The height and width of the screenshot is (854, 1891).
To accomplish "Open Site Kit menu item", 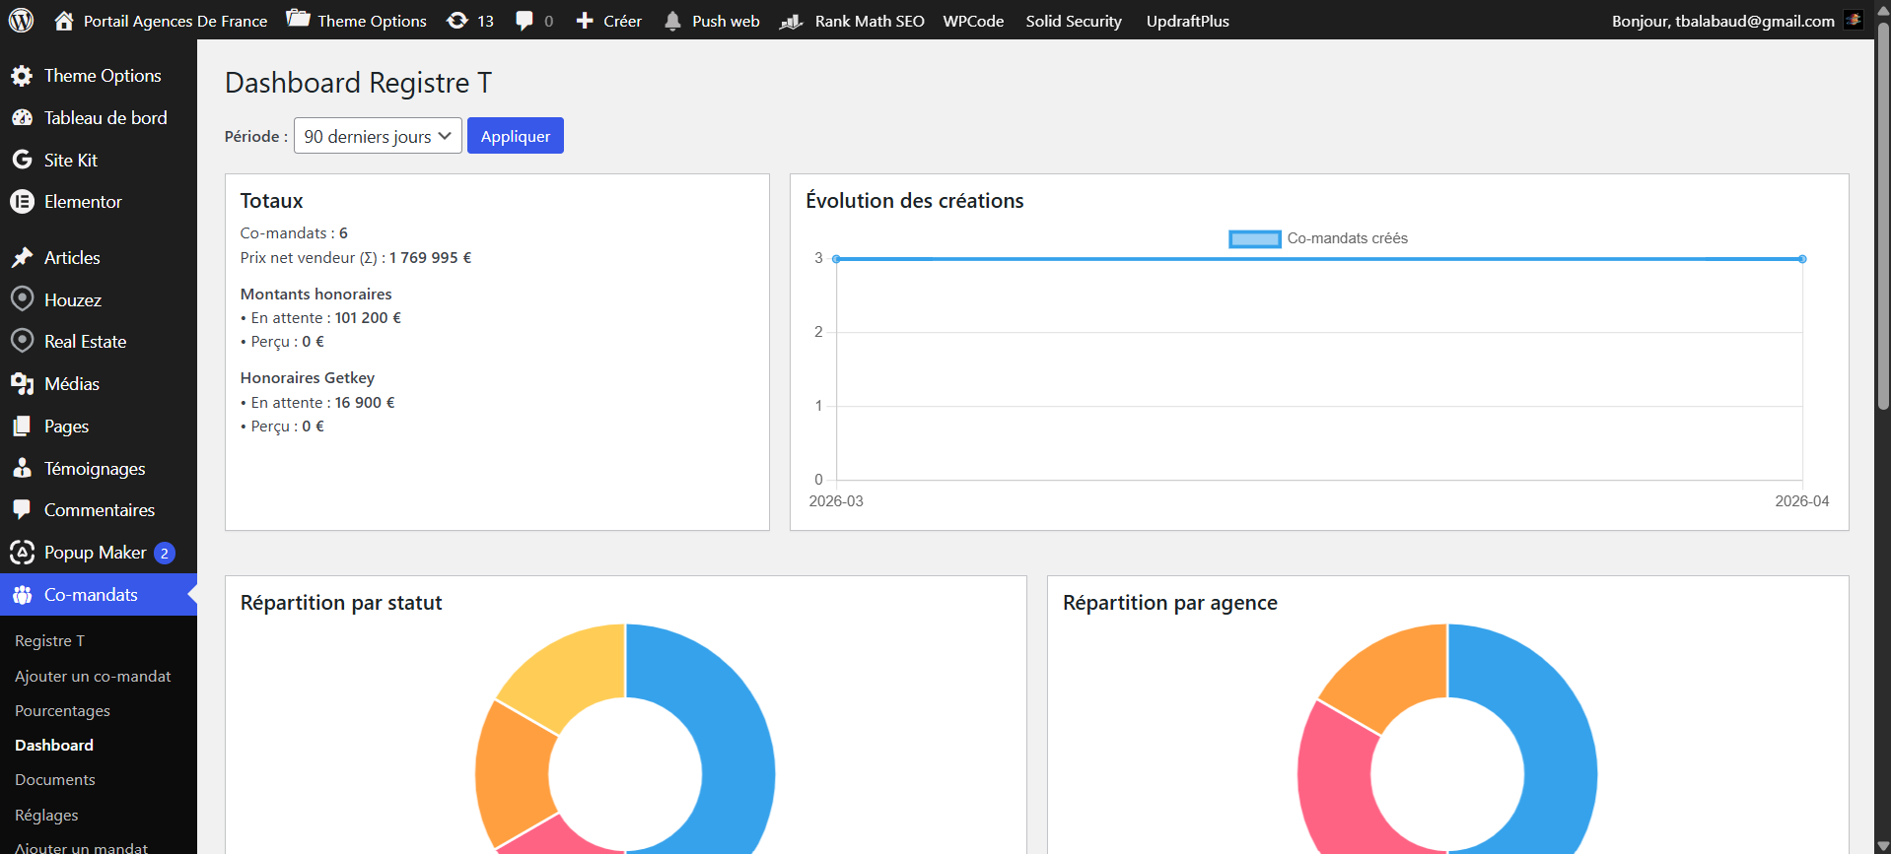I will 99,160.
